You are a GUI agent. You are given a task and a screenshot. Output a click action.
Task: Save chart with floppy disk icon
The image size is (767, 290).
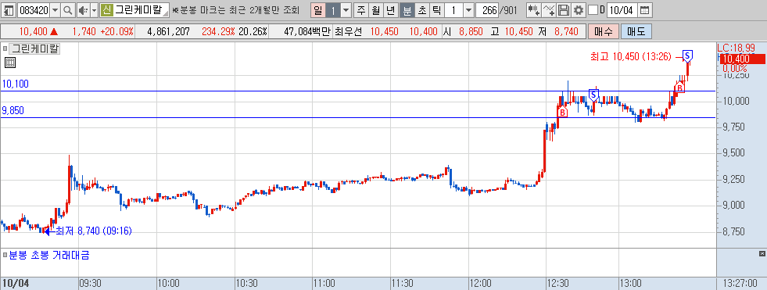(x=564, y=10)
